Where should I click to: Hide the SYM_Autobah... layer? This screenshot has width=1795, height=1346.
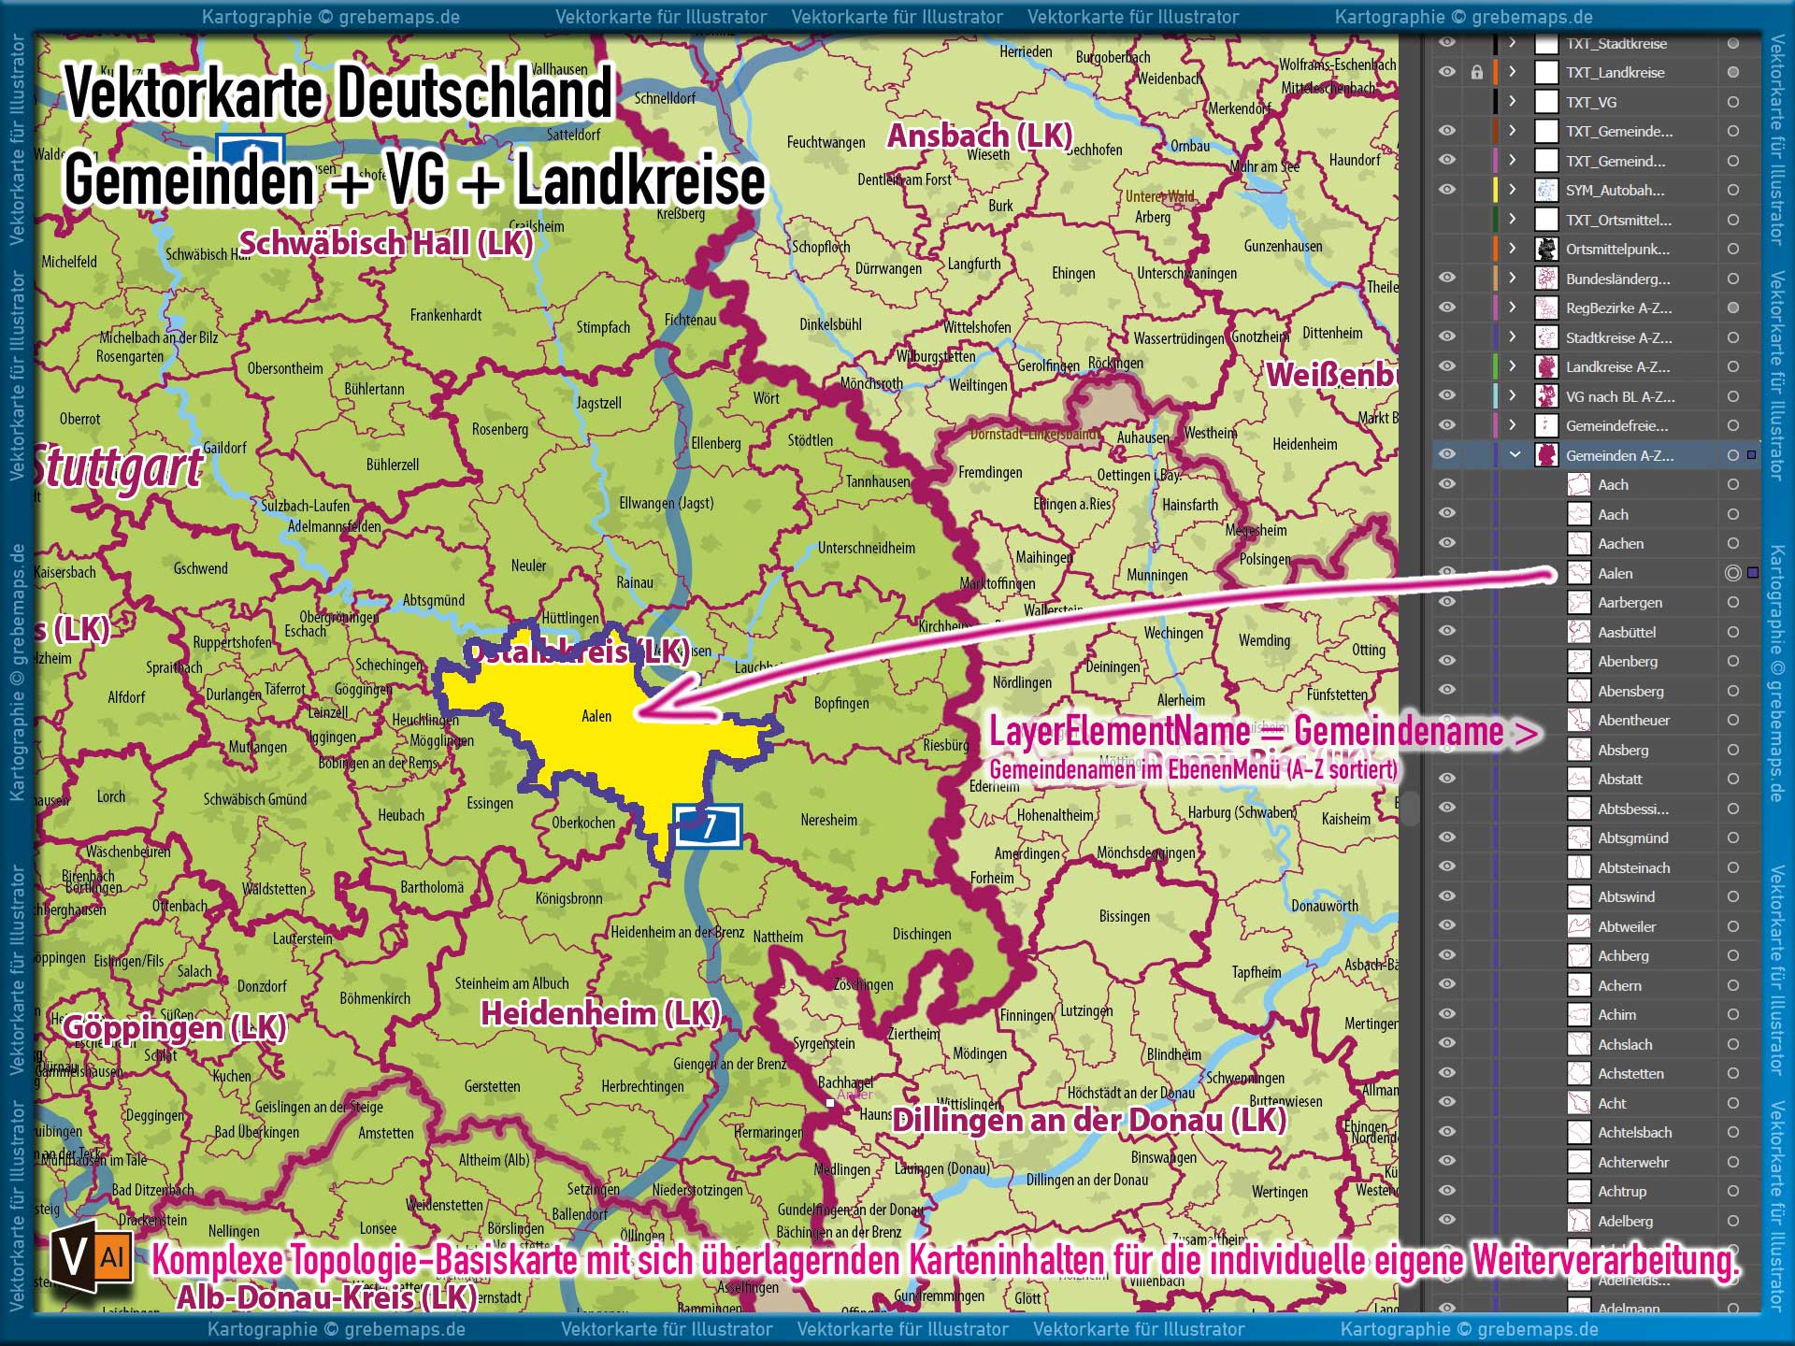[x=1447, y=190]
